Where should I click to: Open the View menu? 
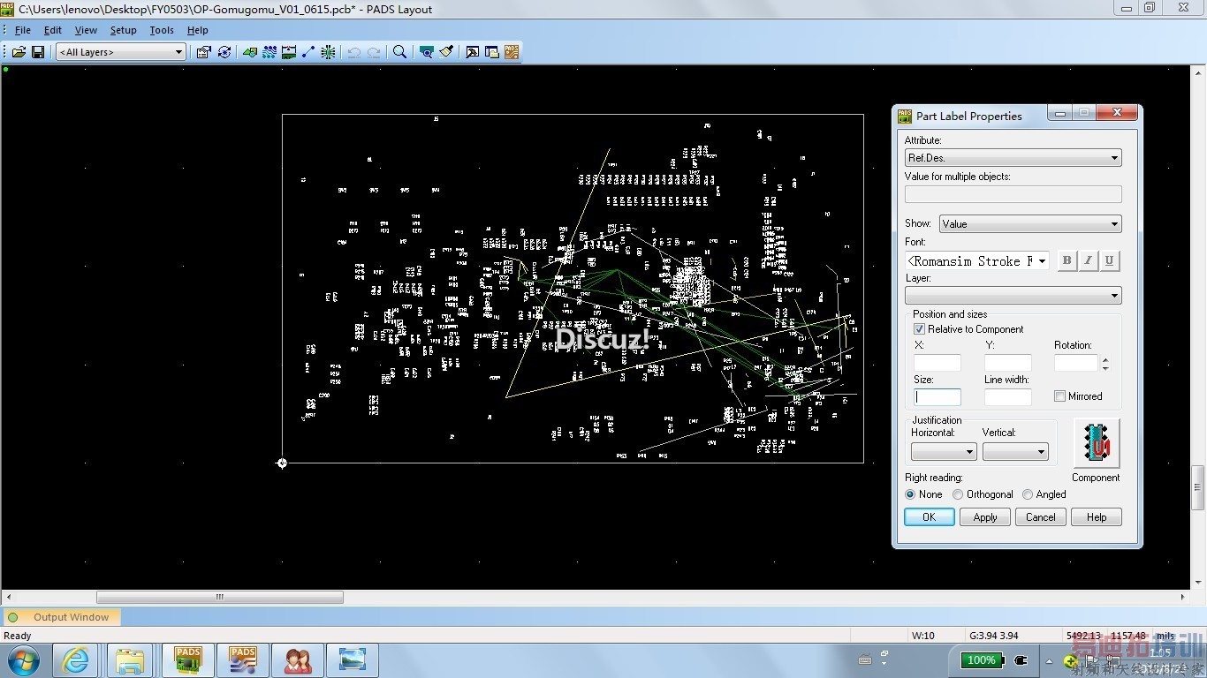(x=86, y=30)
